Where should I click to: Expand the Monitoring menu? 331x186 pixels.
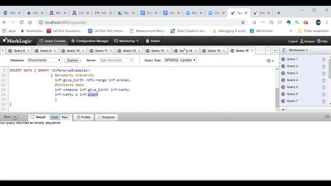[x=126, y=41]
